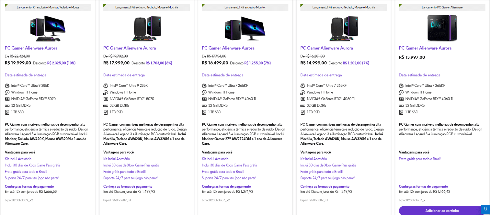The image size is (490, 215).
Task: Open Conheça as formas de pagamento on the R$ 19.999,00 card
Action: (29, 187)
